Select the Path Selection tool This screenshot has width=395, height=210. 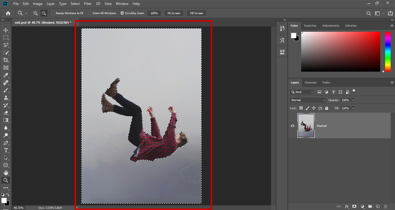pyautogui.click(x=6, y=158)
